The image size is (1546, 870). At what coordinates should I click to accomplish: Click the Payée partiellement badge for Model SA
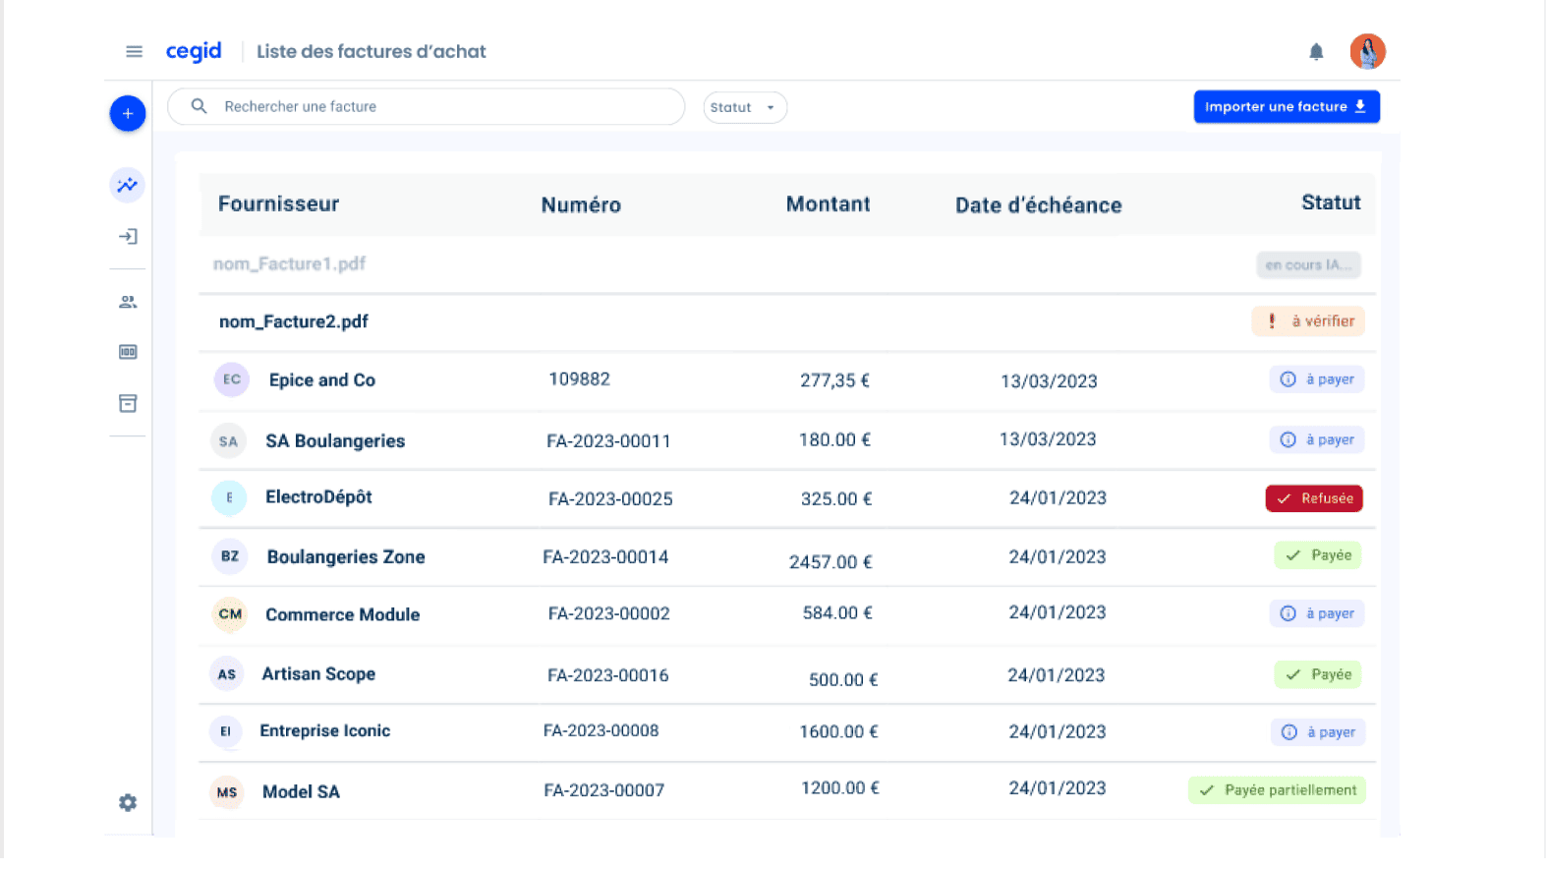(1277, 790)
